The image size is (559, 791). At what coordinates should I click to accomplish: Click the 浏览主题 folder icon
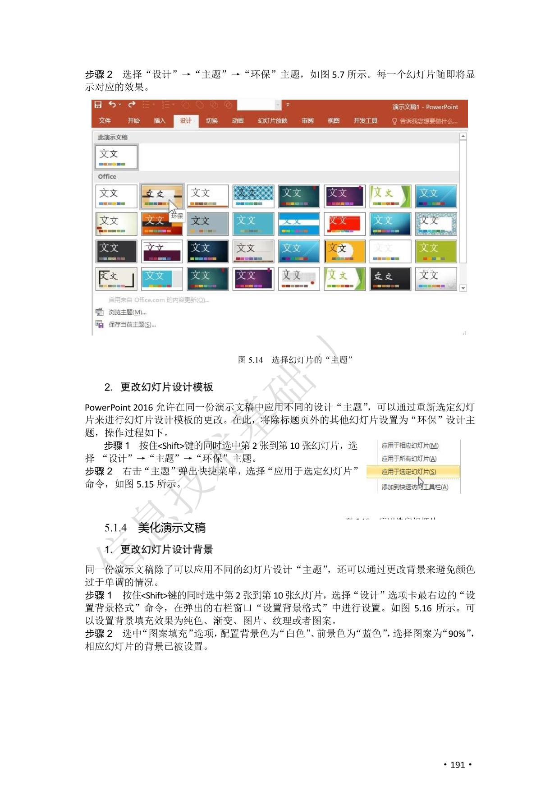coord(100,312)
